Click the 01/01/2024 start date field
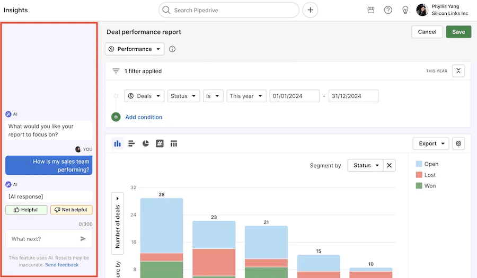This screenshot has height=278, width=477. 295,96
